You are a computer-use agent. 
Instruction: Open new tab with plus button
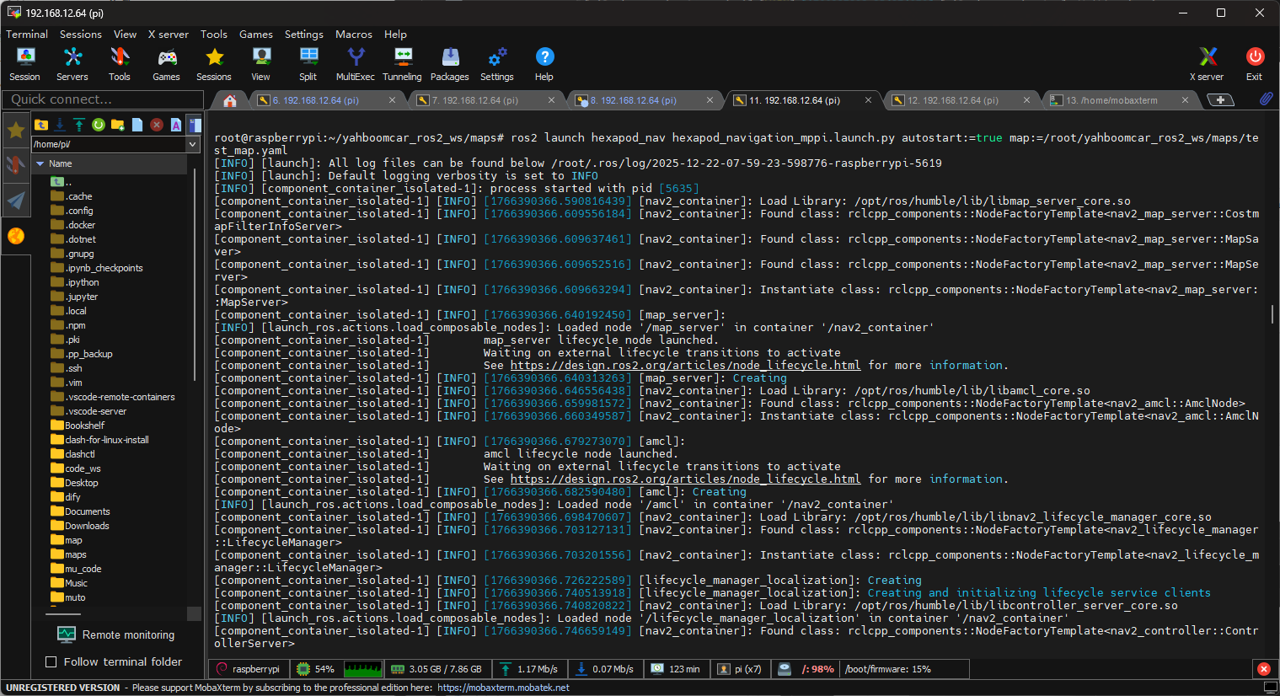pyautogui.click(x=1220, y=100)
